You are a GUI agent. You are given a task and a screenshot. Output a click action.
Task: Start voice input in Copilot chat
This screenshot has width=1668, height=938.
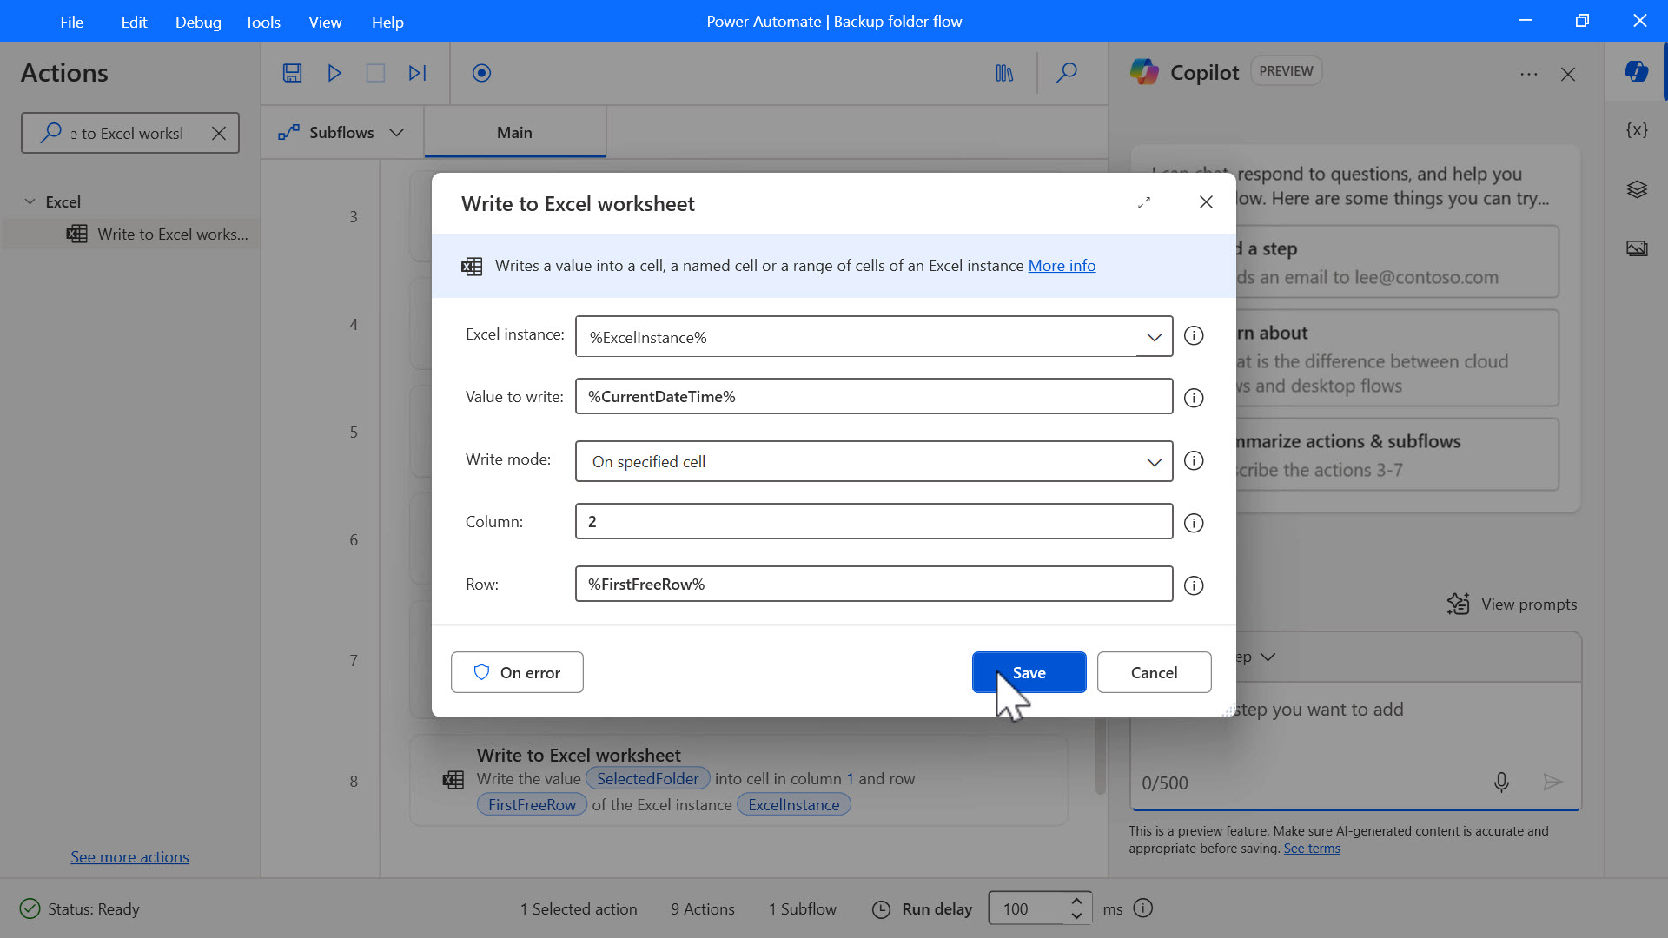(1501, 783)
